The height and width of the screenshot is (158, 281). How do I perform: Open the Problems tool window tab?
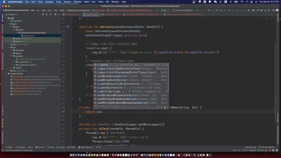coord(21,147)
